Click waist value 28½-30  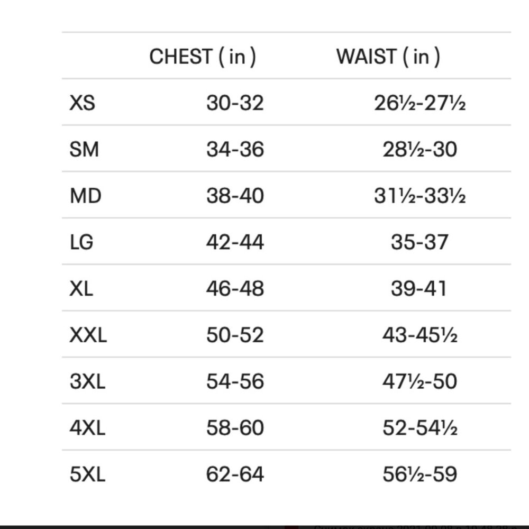click(419, 150)
